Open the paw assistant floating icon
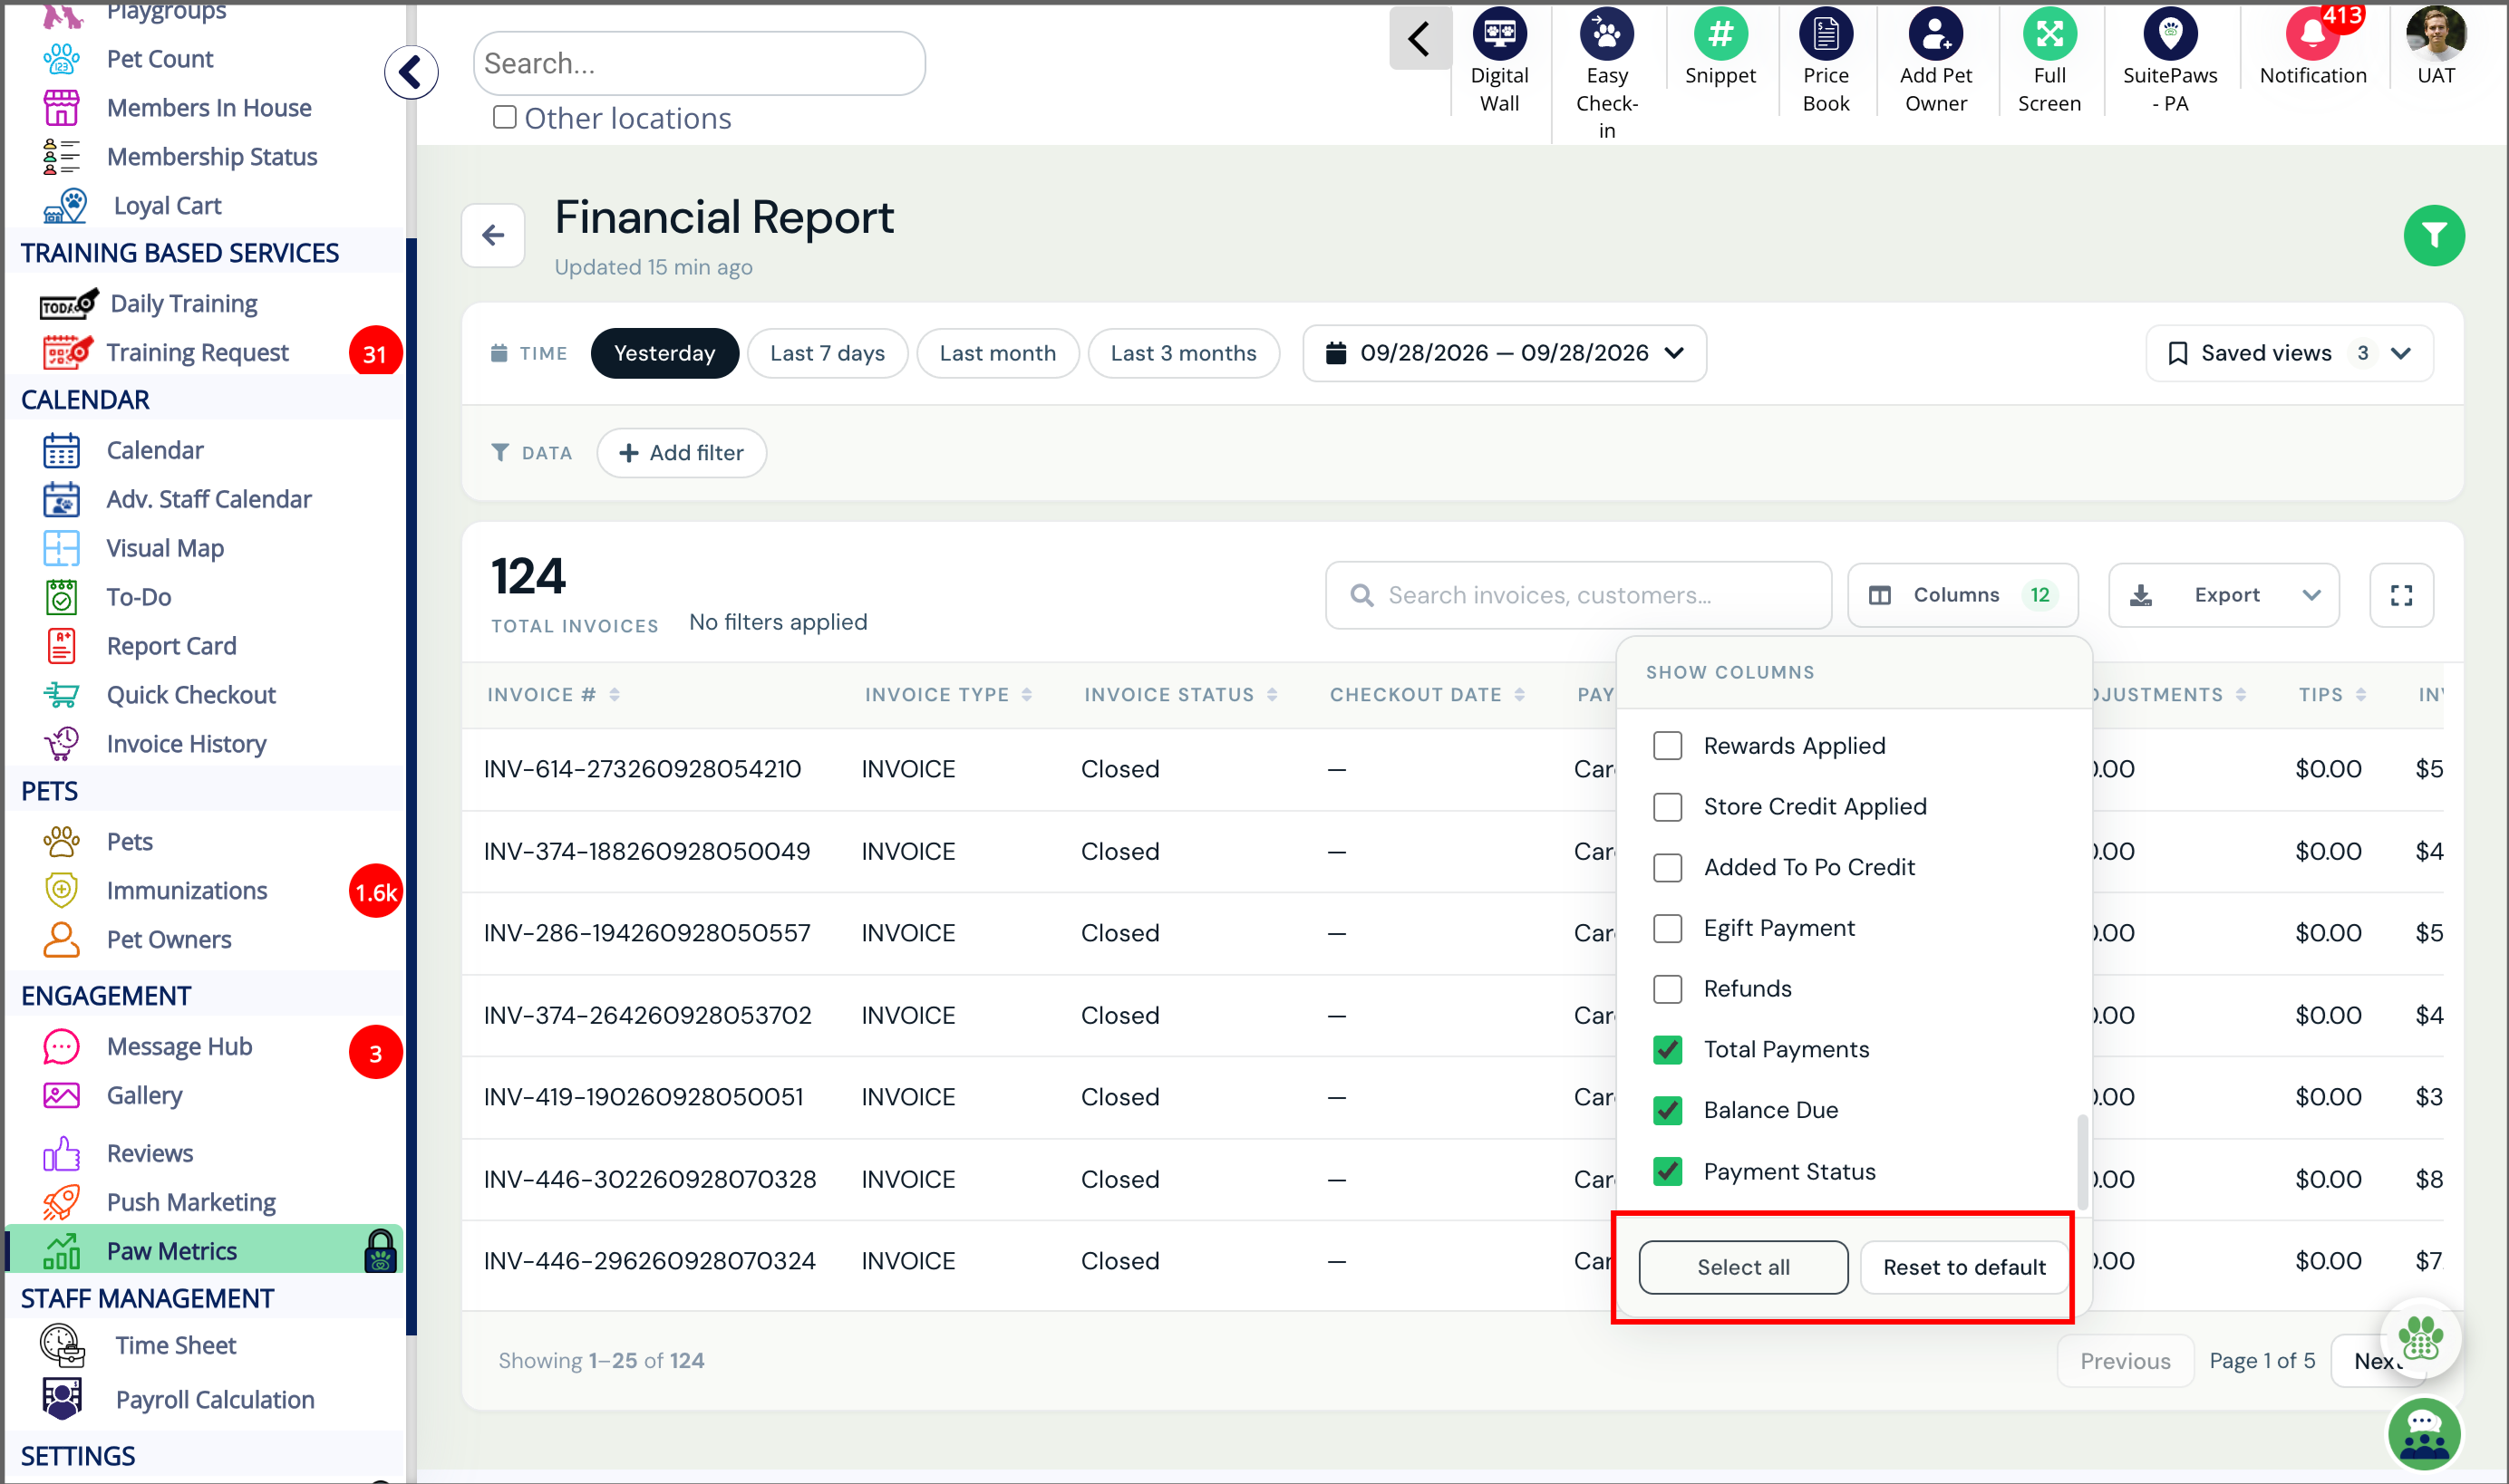This screenshot has height=1484, width=2509. coord(2420,1338)
